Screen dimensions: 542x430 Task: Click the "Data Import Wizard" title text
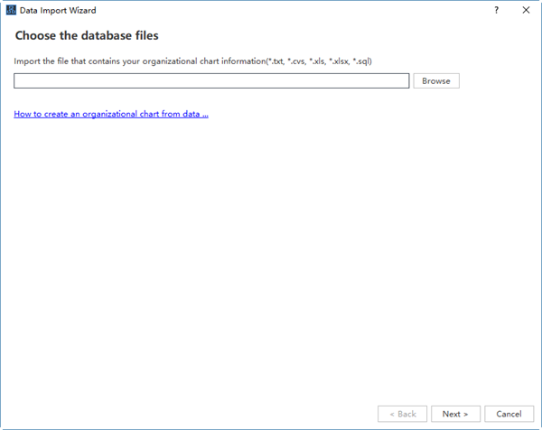tap(58, 10)
